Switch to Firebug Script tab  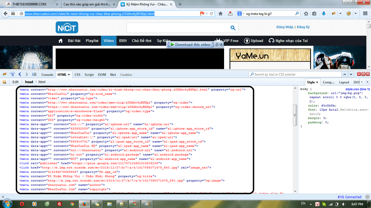(89, 75)
